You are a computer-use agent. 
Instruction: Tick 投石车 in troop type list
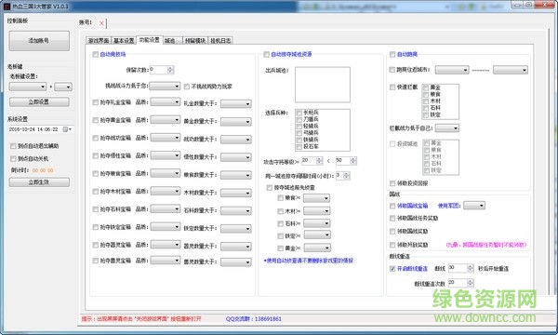pos(299,146)
